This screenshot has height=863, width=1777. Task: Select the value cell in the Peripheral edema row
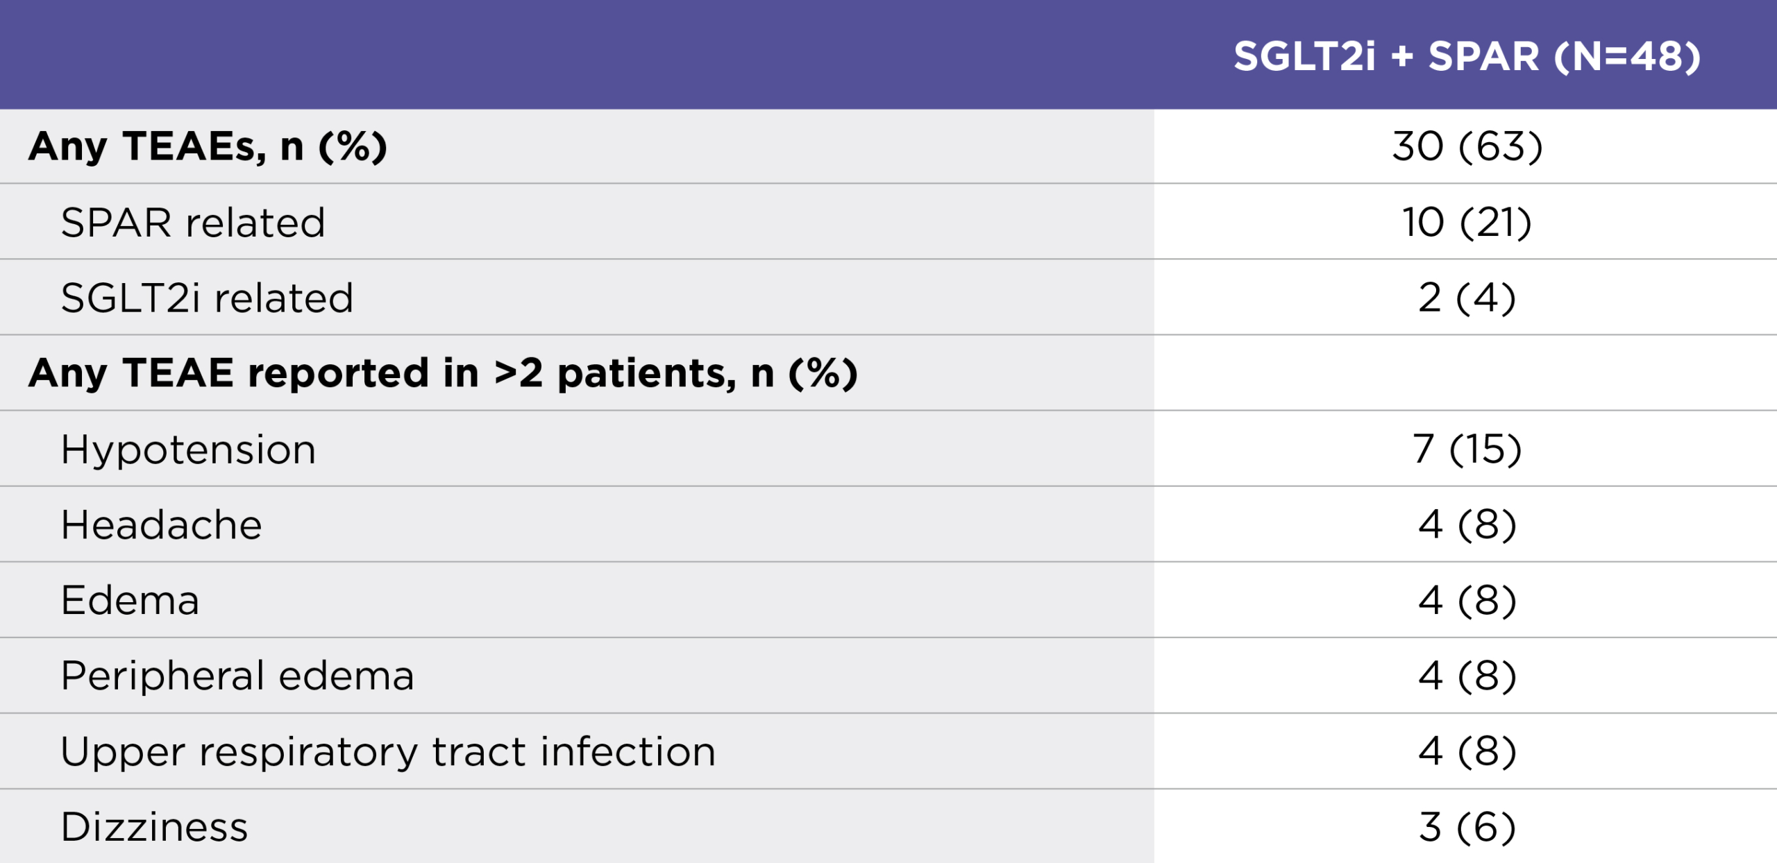[x=1467, y=676]
